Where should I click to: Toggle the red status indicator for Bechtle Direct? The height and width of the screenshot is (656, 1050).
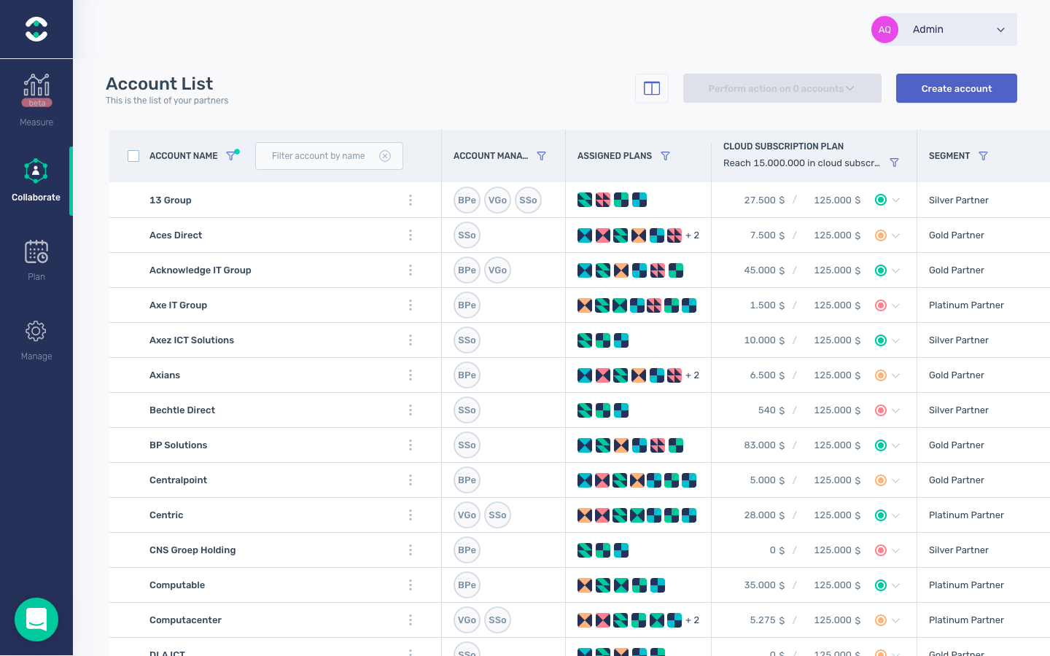pos(880,410)
